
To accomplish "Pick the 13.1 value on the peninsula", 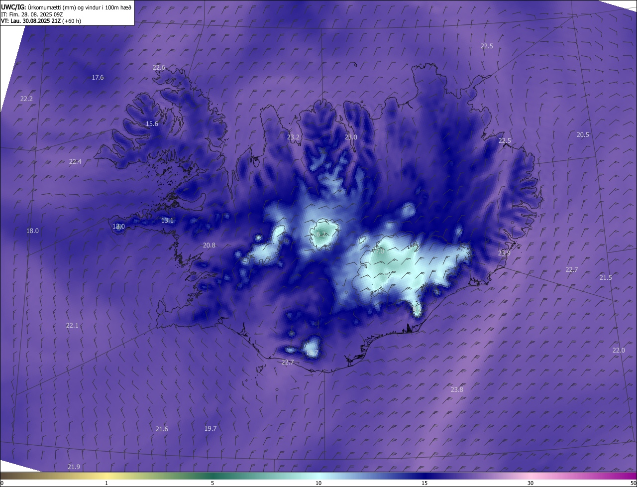I will pyautogui.click(x=167, y=220).
